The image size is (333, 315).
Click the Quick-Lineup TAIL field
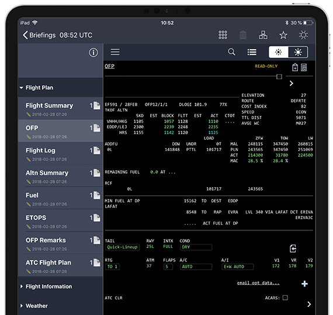122,247
